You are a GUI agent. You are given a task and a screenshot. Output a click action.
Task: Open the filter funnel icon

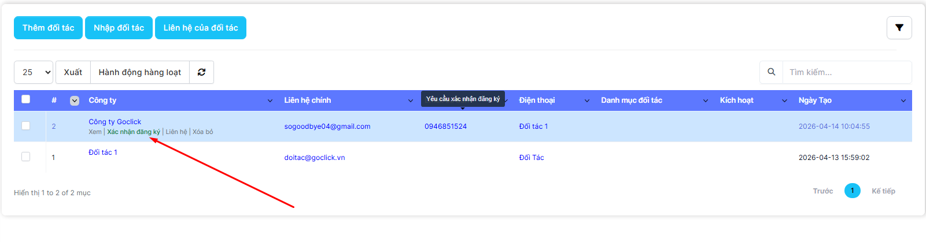tap(899, 28)
